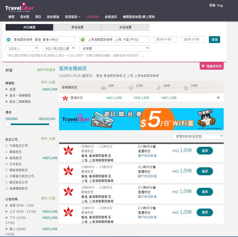Click Hong Kong Airlines logo in best-fare row
This screenshot has height=237, width=238.
click(65, 98)
